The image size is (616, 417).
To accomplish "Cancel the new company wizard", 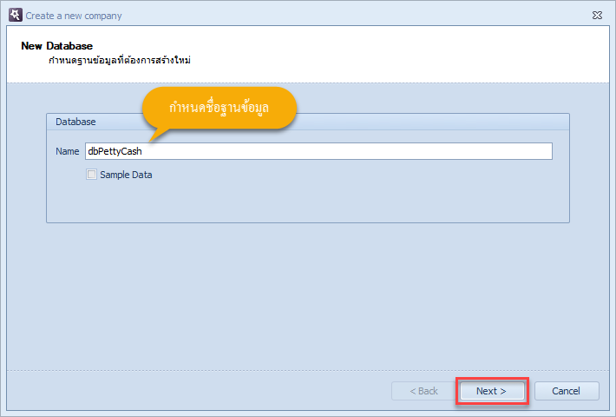I will (x=567, y=391).
